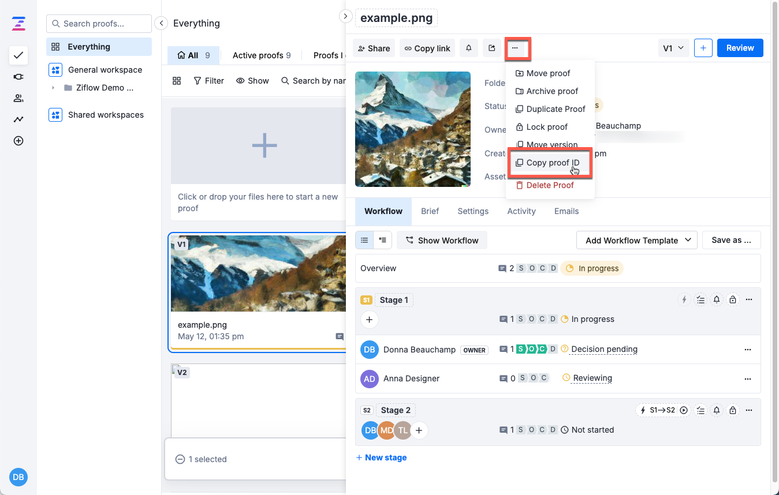Click the blue-outlined plus button beside V1
779x495 pixels.
pyautogui.click(x=703, y=48)
